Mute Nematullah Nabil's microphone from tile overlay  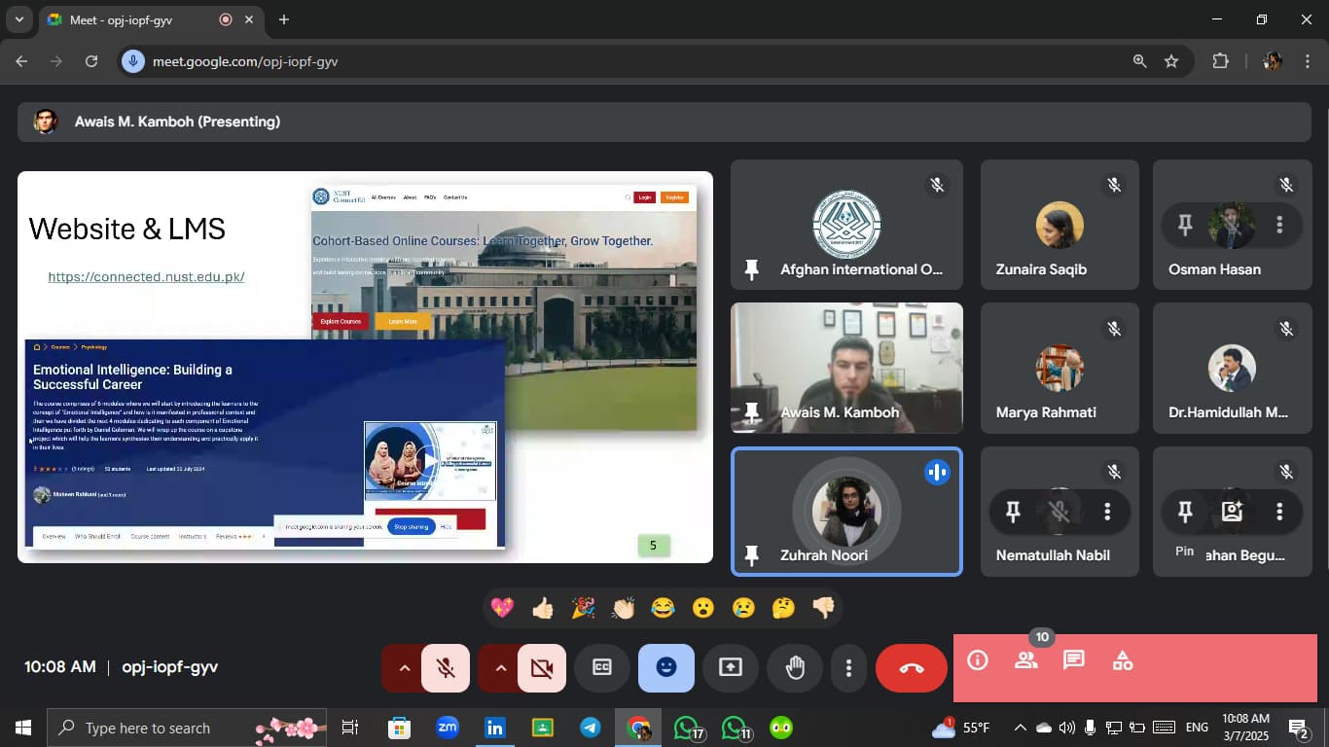[1060, 512]
